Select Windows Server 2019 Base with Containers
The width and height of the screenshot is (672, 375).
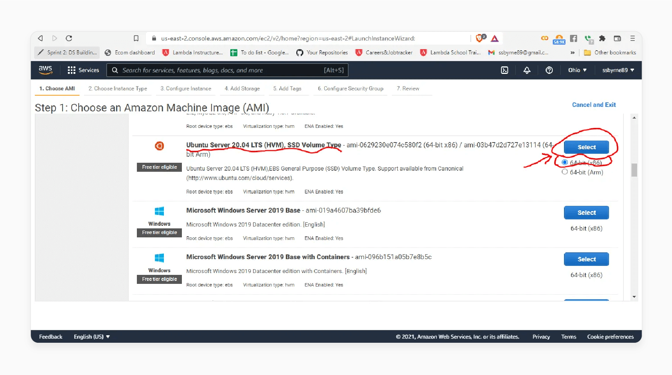tap(586, 259)
